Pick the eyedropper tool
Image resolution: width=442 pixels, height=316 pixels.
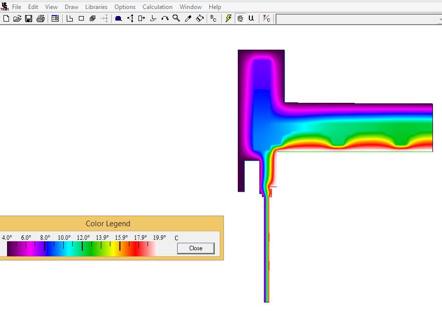[x=188, y=19]
